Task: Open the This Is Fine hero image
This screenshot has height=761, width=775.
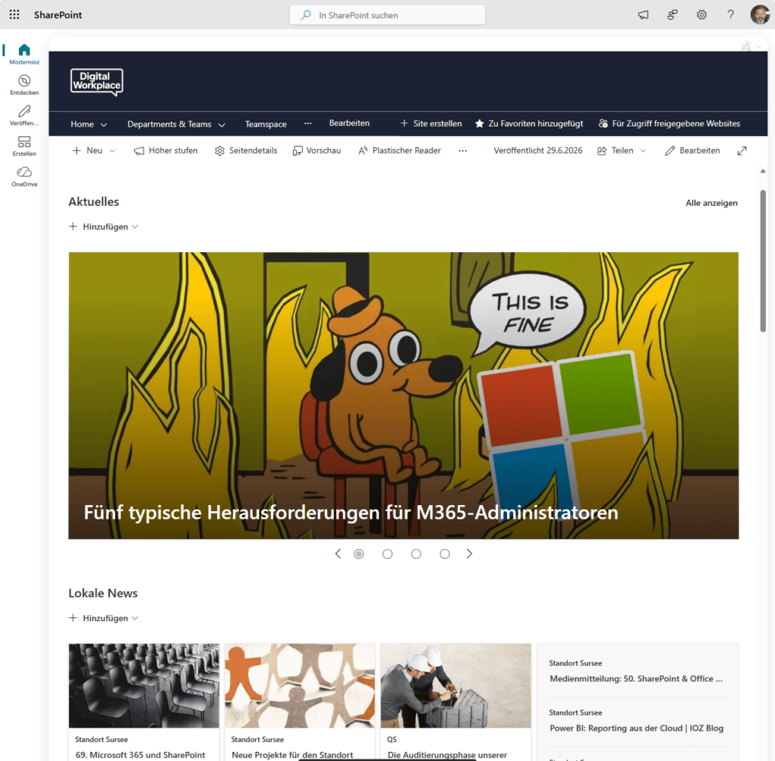Action: [x=403, y=395]
